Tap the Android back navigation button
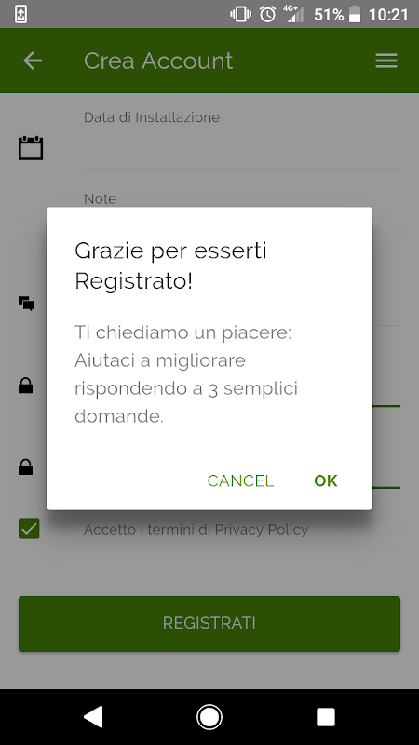 (x=93, y=716)
